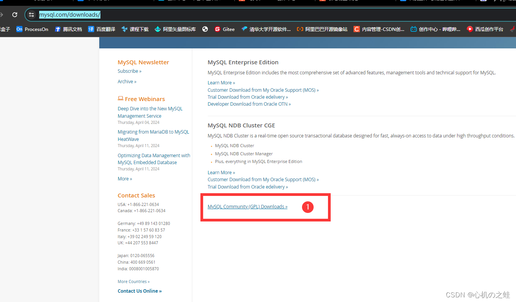Click the 'MySQL NDB Cluster Manager' bullet item
The width and height of the screenshot is (516, 302).
click(x=244, y=154)
